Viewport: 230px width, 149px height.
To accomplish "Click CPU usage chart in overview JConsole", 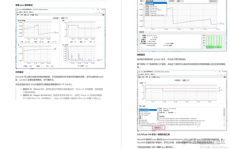I will point(83,56).
